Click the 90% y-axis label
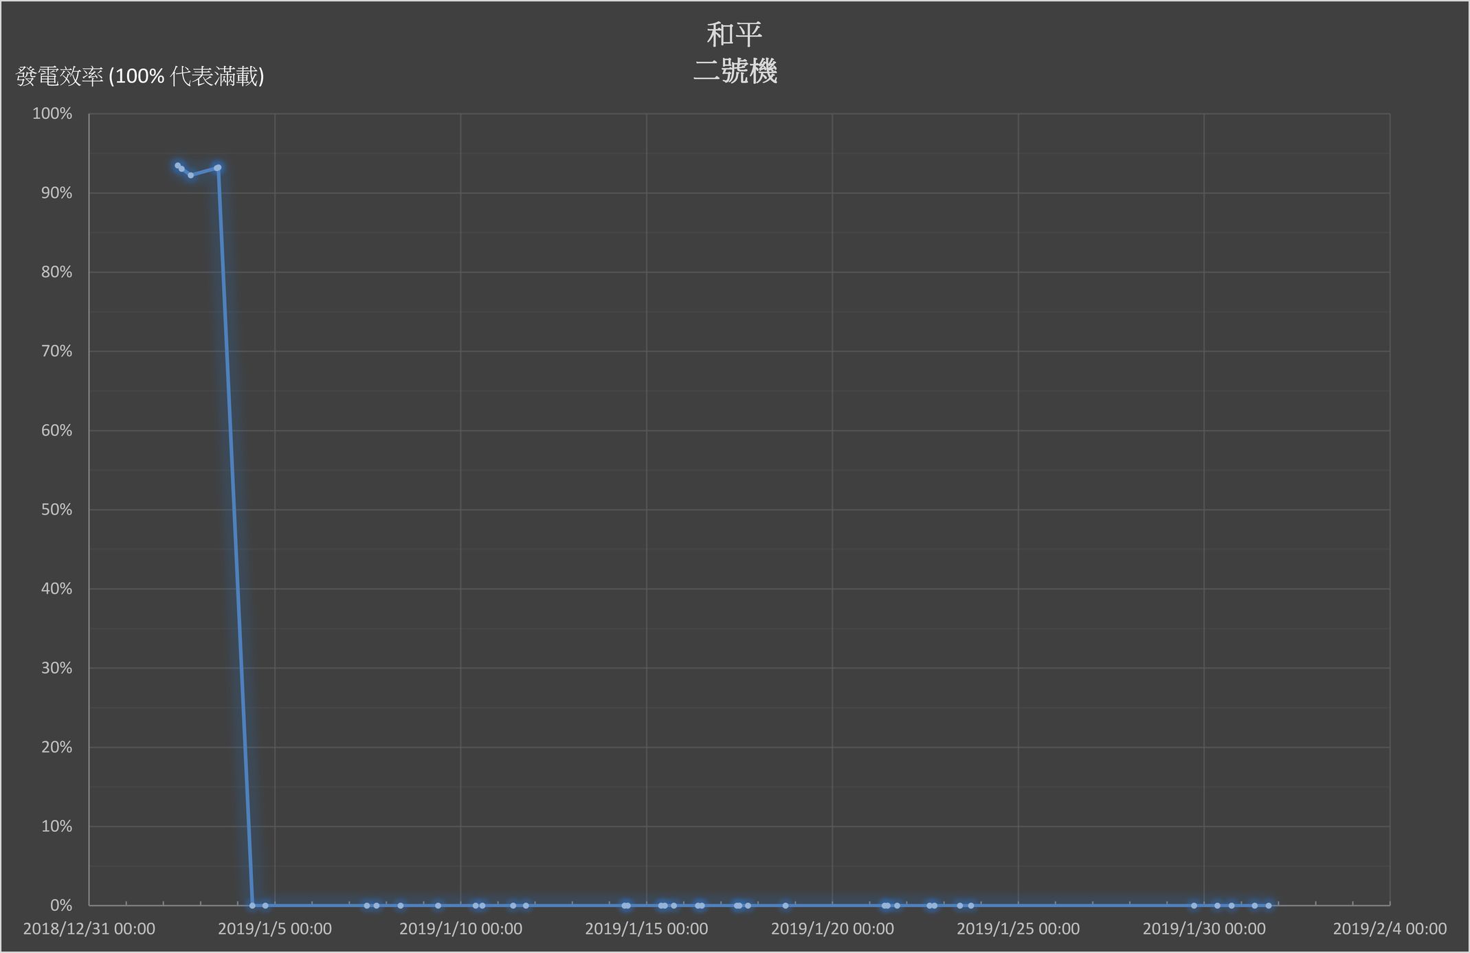The image size is (1470, 953). [56, 193]
